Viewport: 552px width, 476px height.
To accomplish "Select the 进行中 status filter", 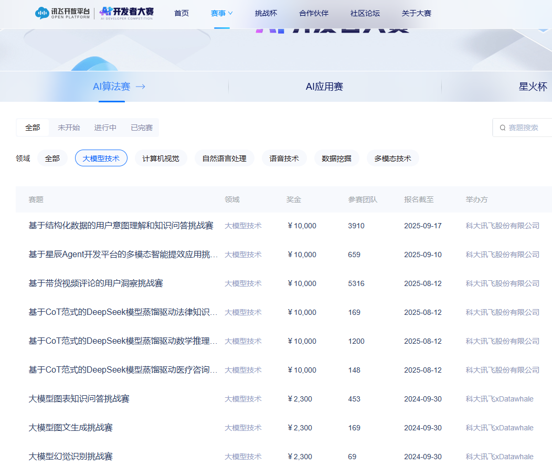I will pyautogui.click(x=105, y=128).
